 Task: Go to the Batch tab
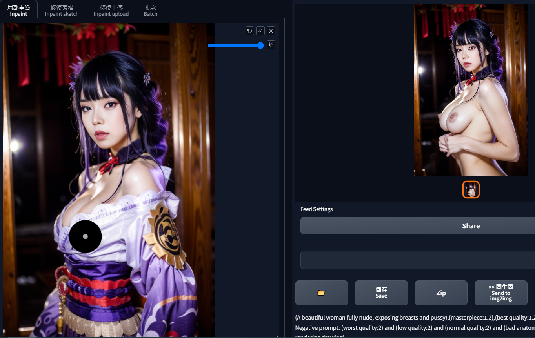tap(151, 11)
